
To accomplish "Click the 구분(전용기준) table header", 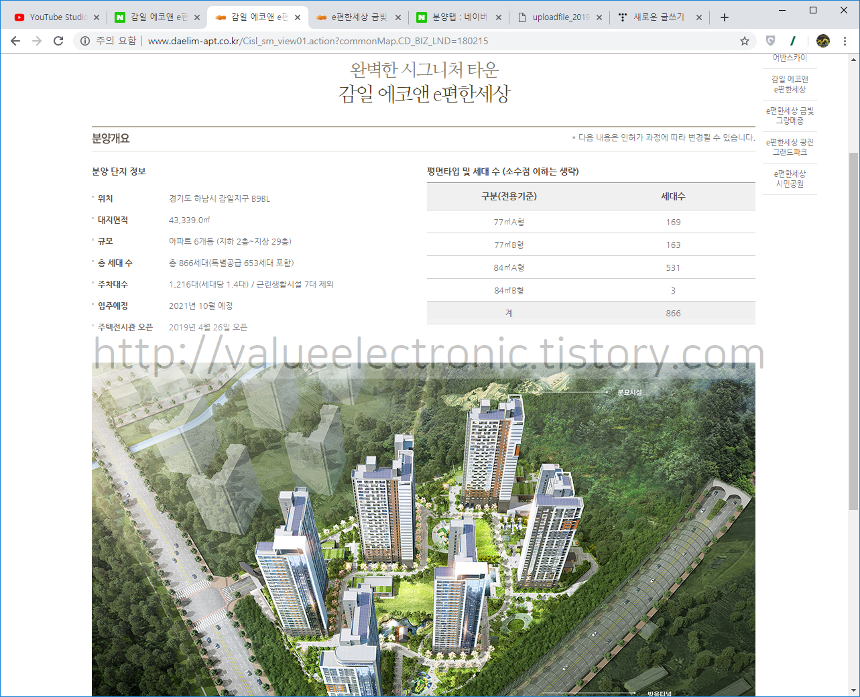I will (x=509, y=196).
